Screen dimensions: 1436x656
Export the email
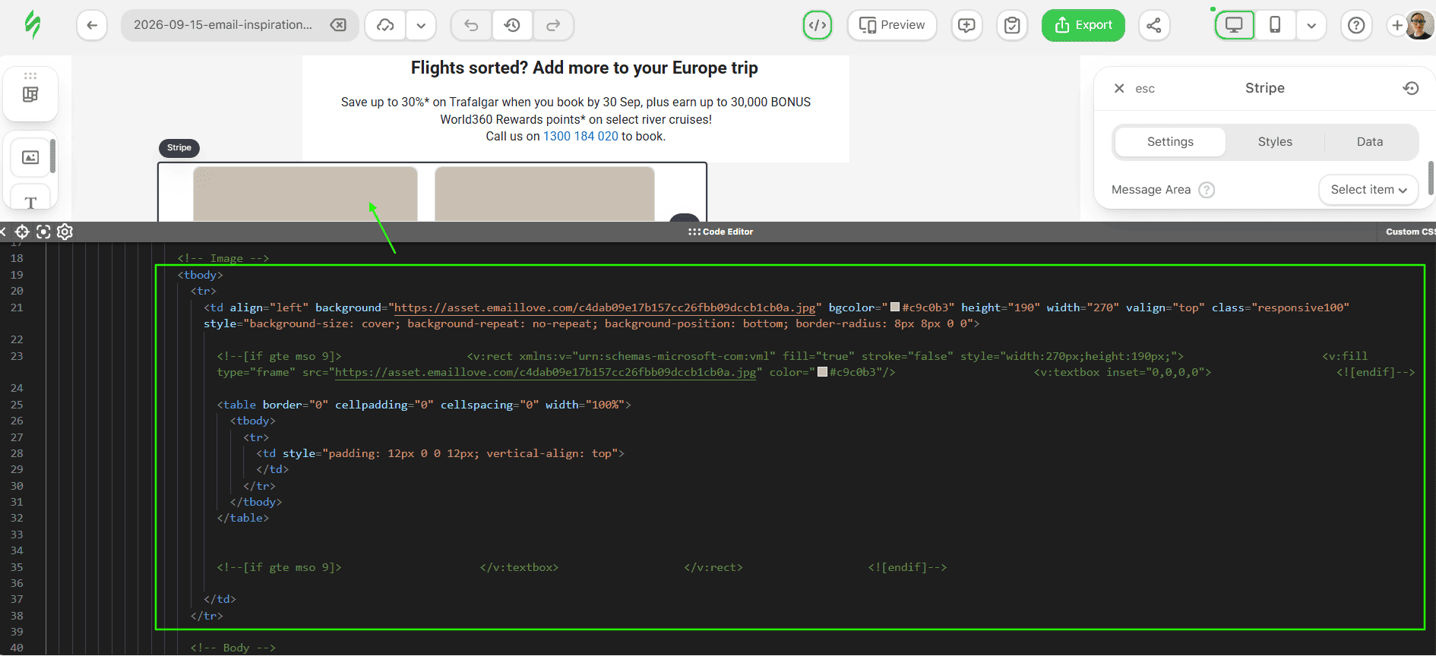1083,25
